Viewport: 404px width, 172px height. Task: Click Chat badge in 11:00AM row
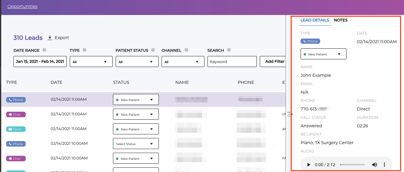pyautogui.click(x=16, y=114)
